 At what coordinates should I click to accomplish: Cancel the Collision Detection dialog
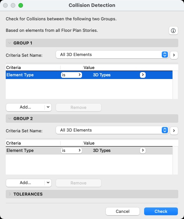(123, 211)
